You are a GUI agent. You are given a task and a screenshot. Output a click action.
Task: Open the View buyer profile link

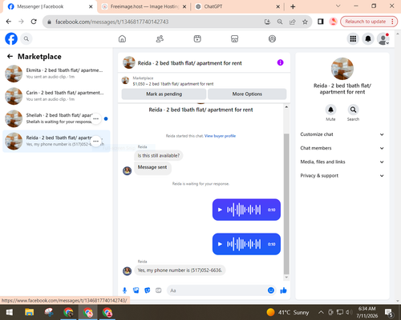click(x=220, y=136)
